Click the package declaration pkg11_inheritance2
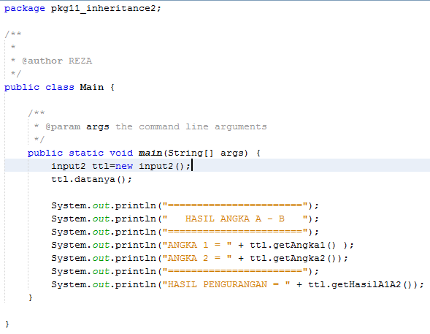Viewport: 430px width, 334px height. (x=103, y=9)
